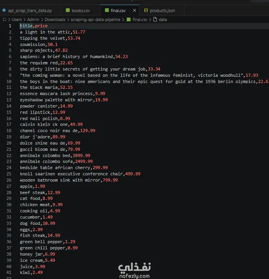The width and height of the screenshot is (269, 279).
Task: Click the 'C:' breadcrumb segment
Action: [5, 19]
